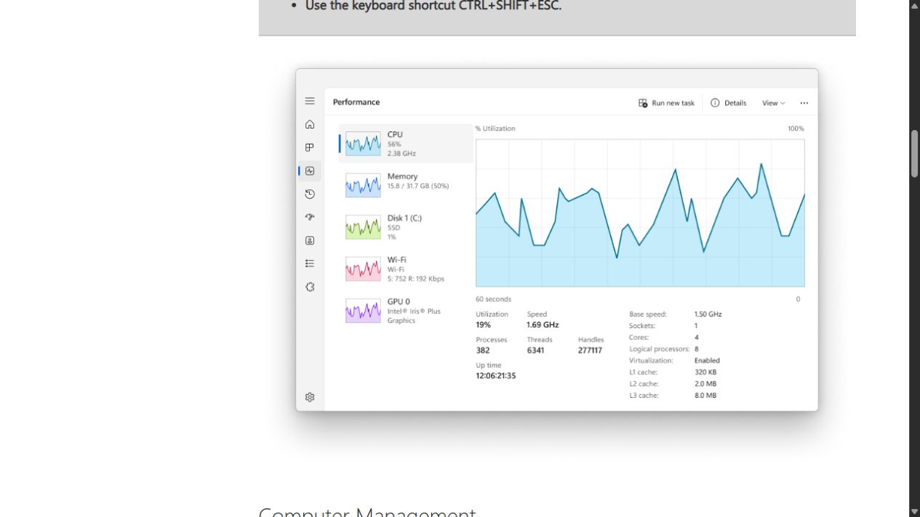Click the "60 seconds" graph label

[494, 299]
